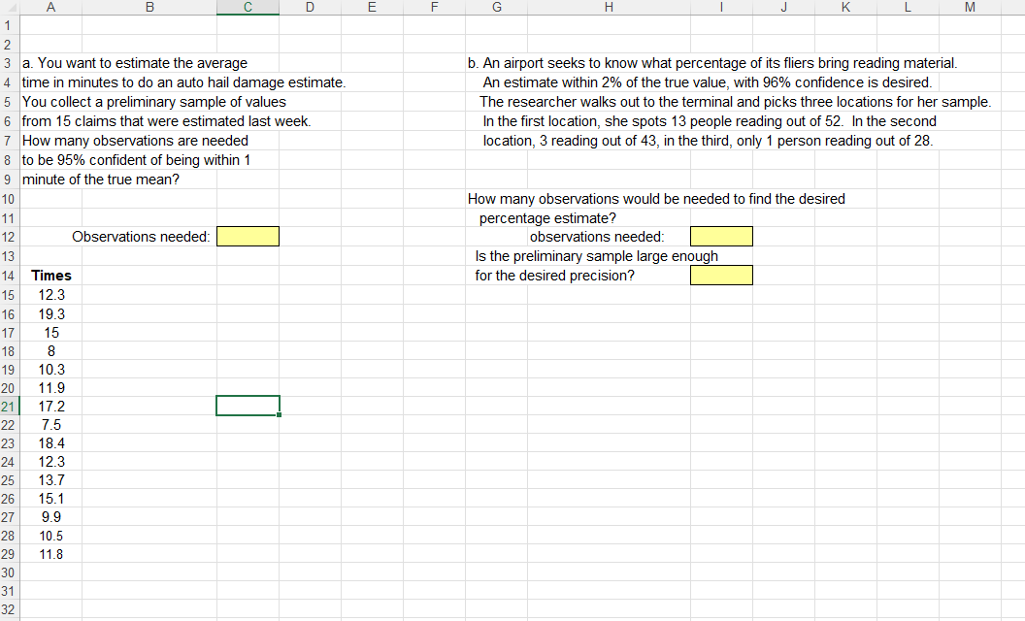Screen dimensions: 1025x621
Task: Select the column A header
Action: click(51, 7)
